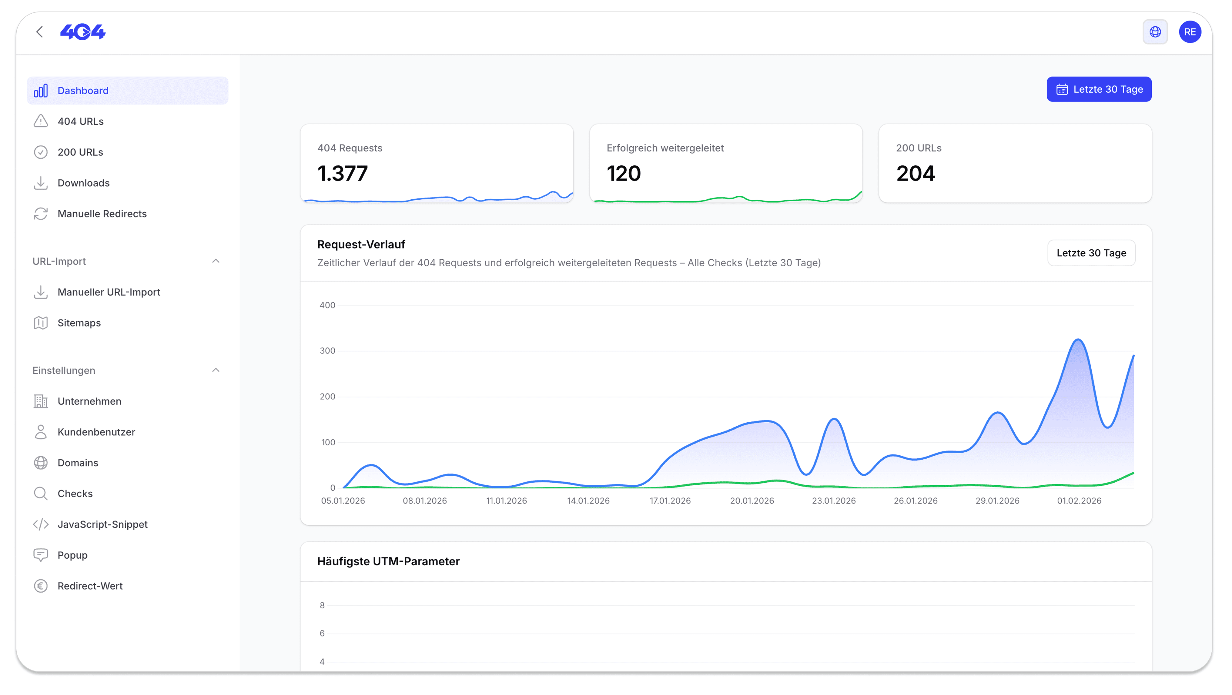Click the speech bubble icon for Popup

41,555
